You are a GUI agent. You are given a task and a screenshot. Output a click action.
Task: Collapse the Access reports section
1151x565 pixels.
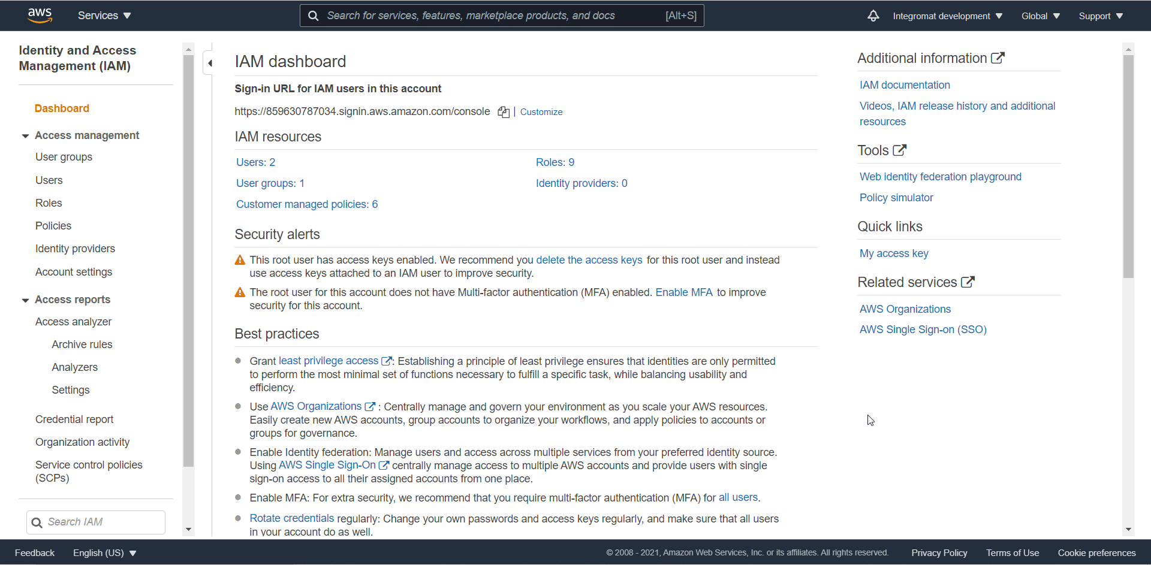[25, 300]
